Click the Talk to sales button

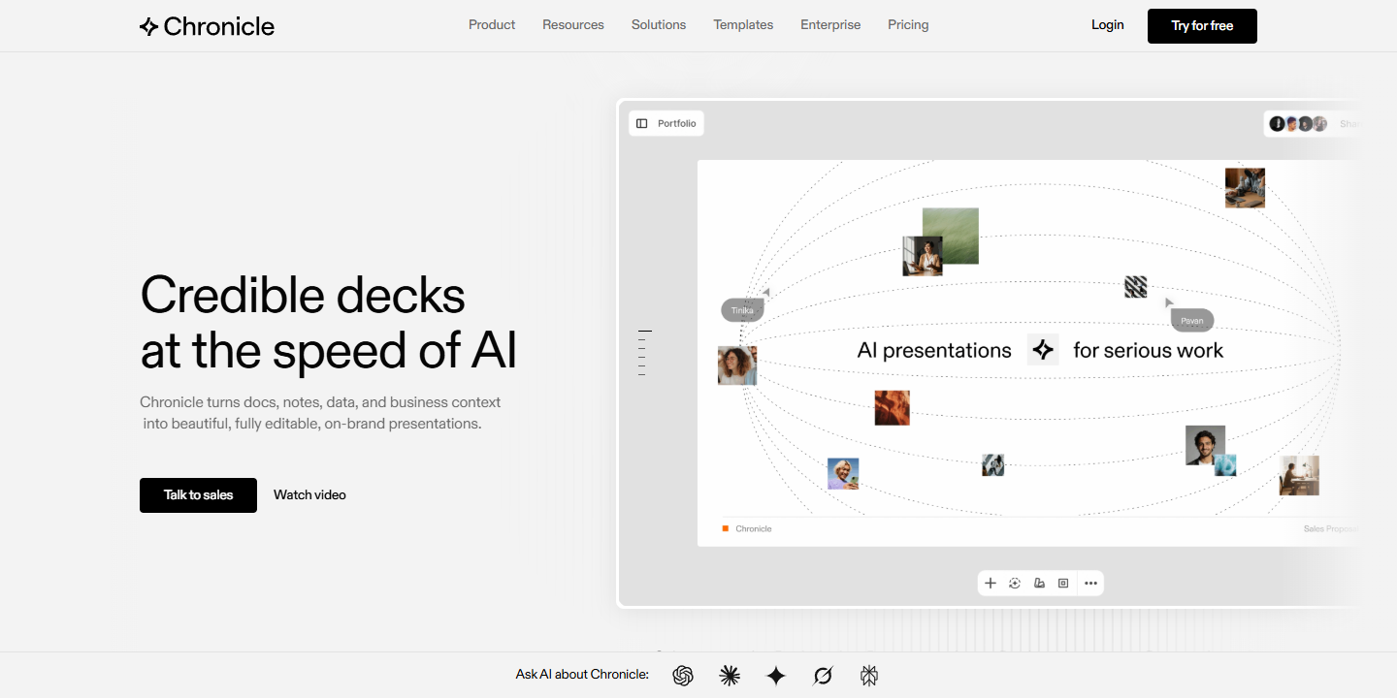(x=198, y=495)
